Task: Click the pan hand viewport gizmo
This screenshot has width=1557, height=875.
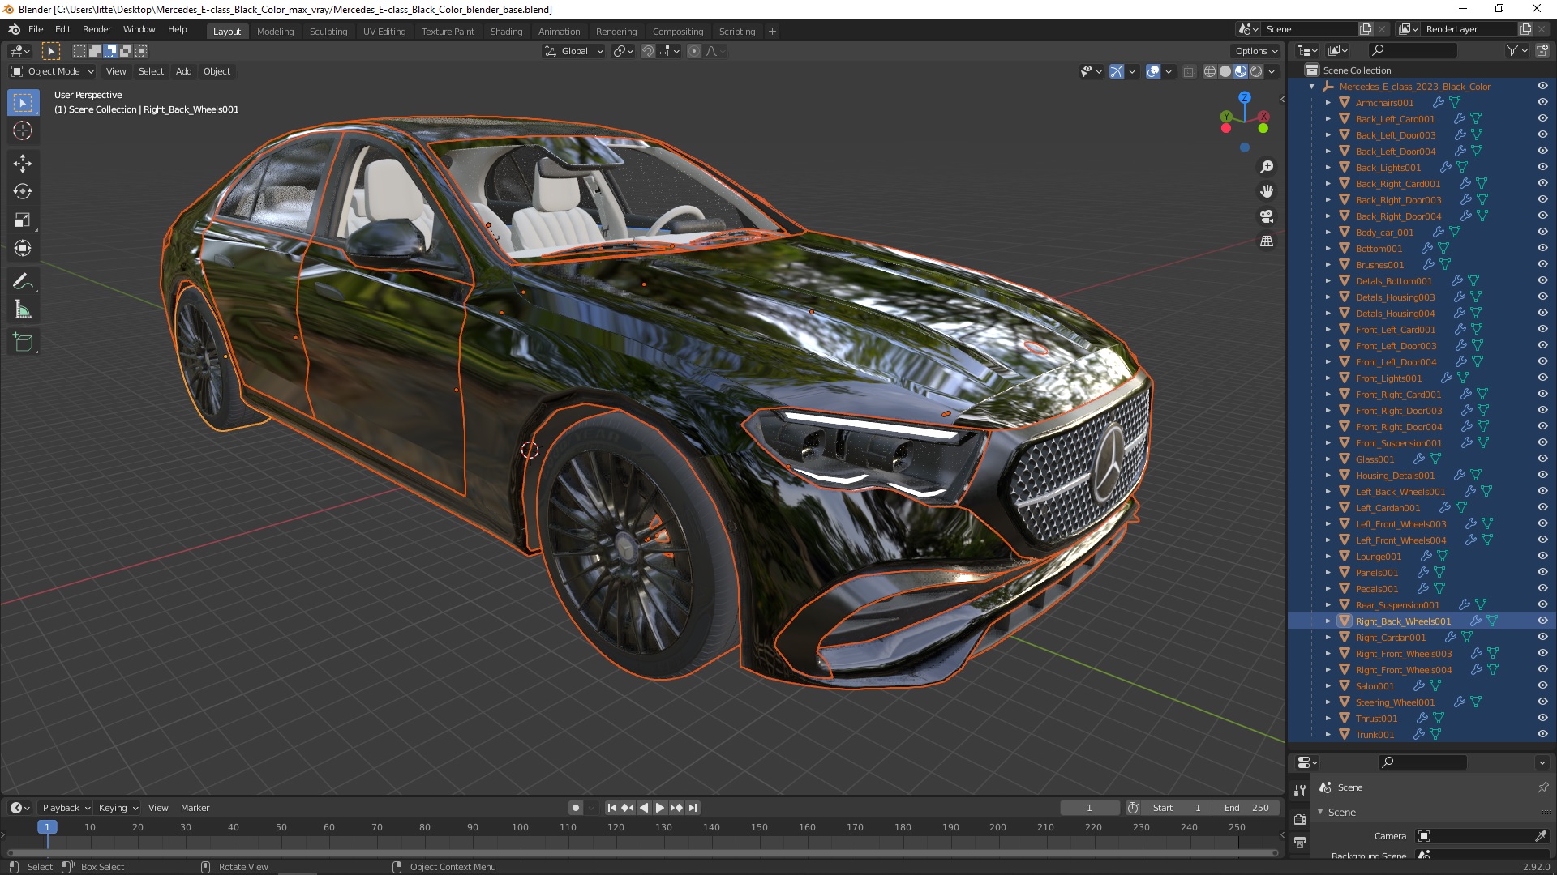Action: pos(1267,192)
